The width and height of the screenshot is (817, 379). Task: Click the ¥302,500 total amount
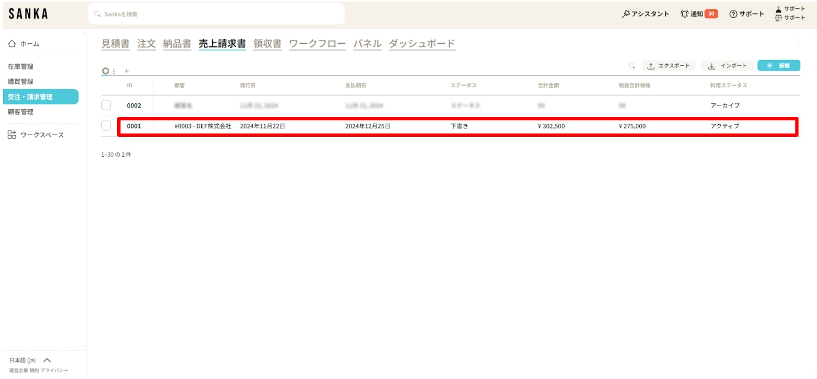[551, 126]
